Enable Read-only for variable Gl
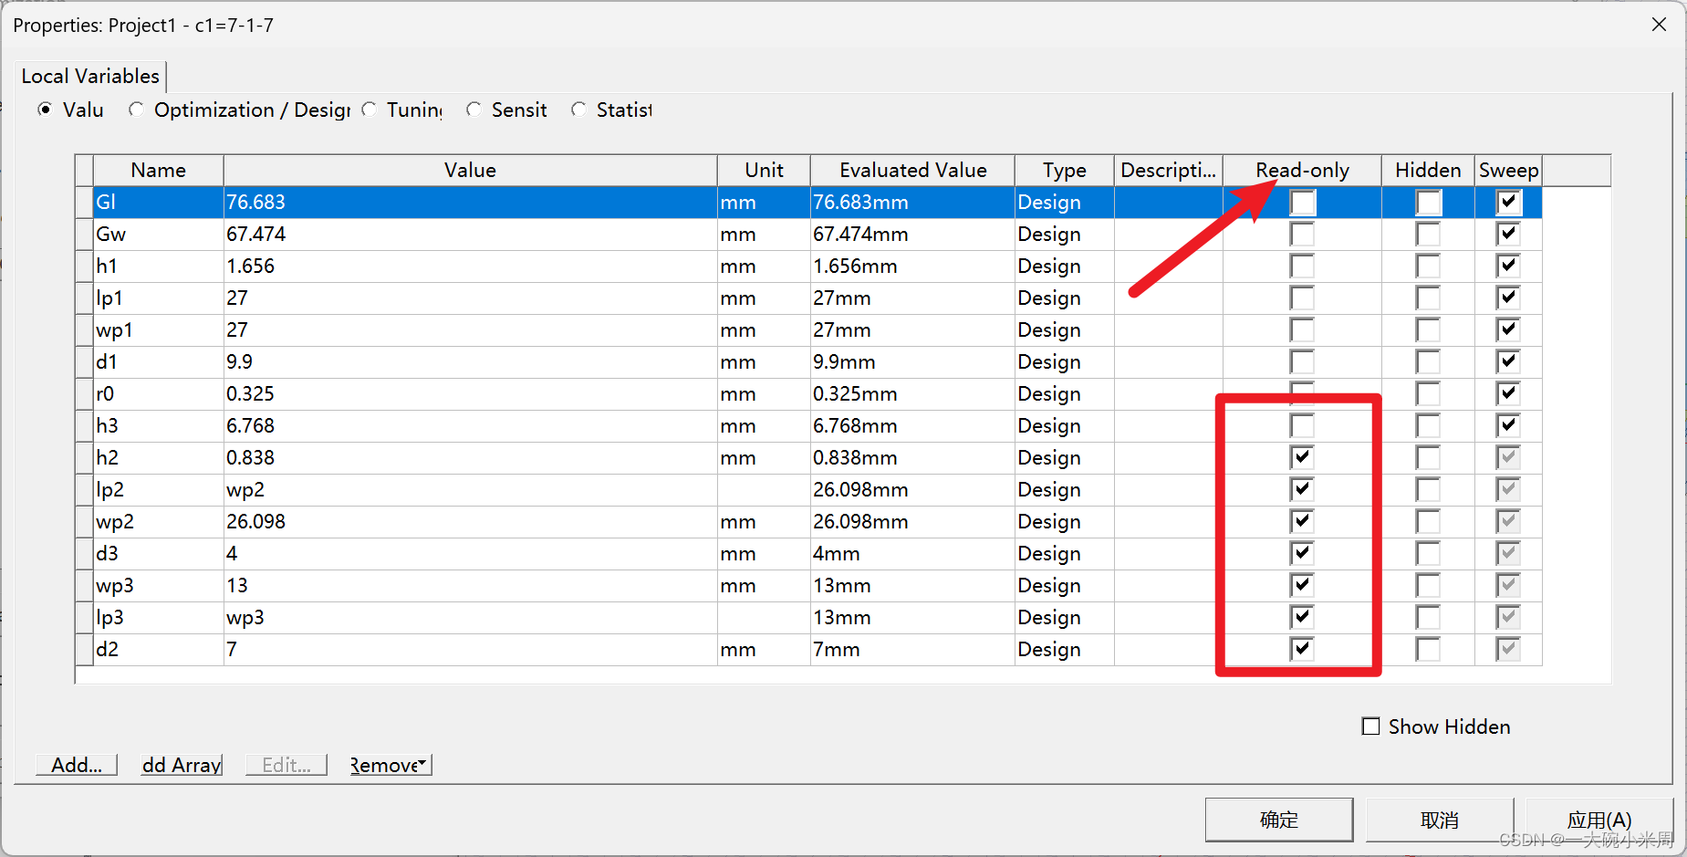This screenshot has height=857, width=1687. point(1302,203)
